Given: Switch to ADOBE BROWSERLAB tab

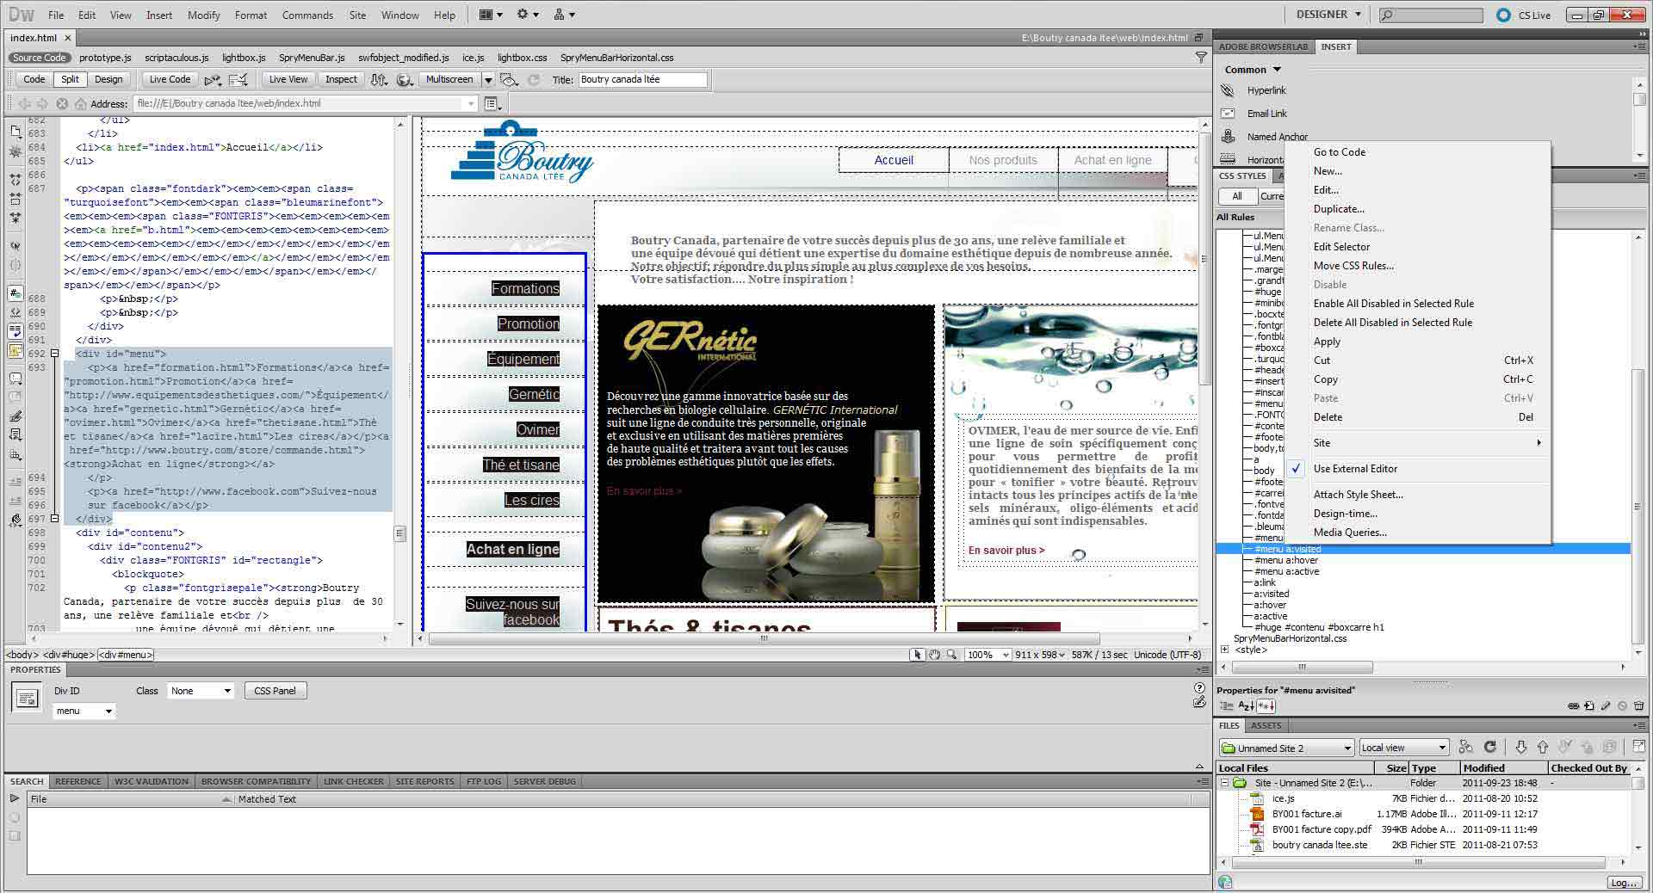Looking at the screenshot, I should pos(1263,46).
